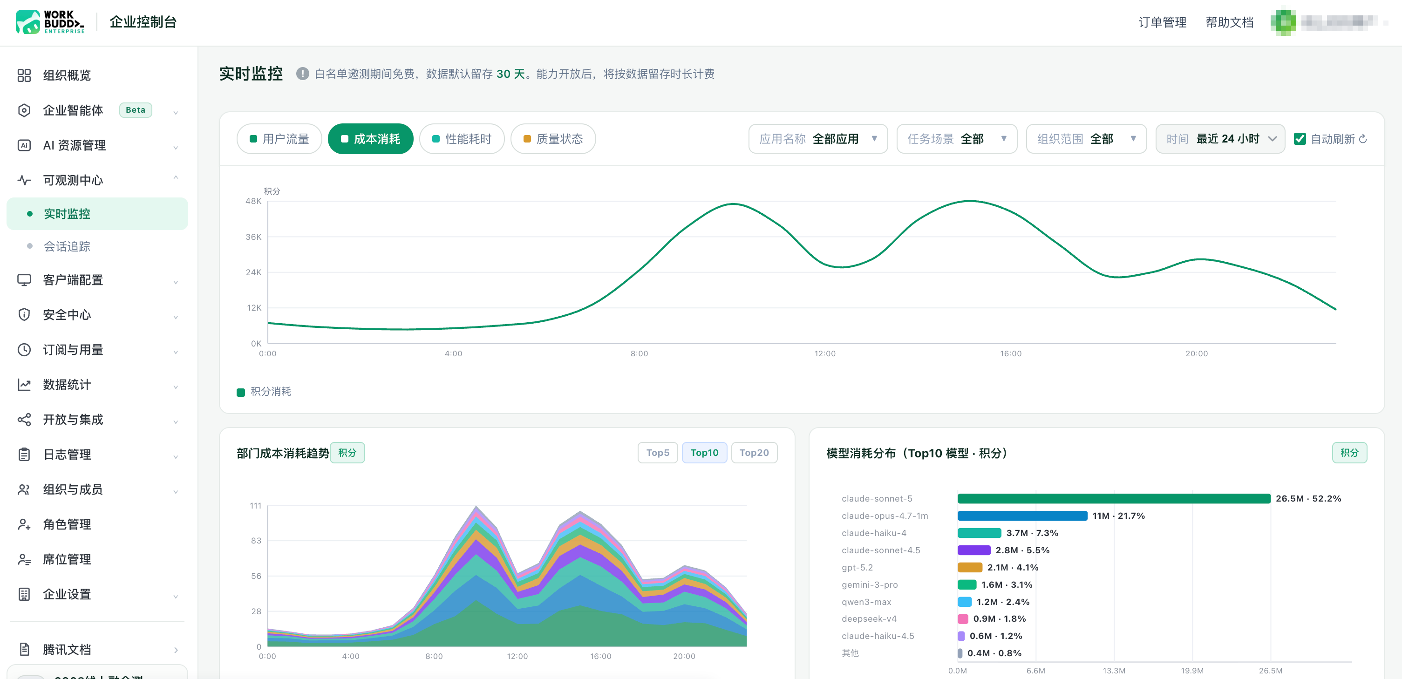
Task: Select the Top20 departments option
Action: click(x=754, y=453)
